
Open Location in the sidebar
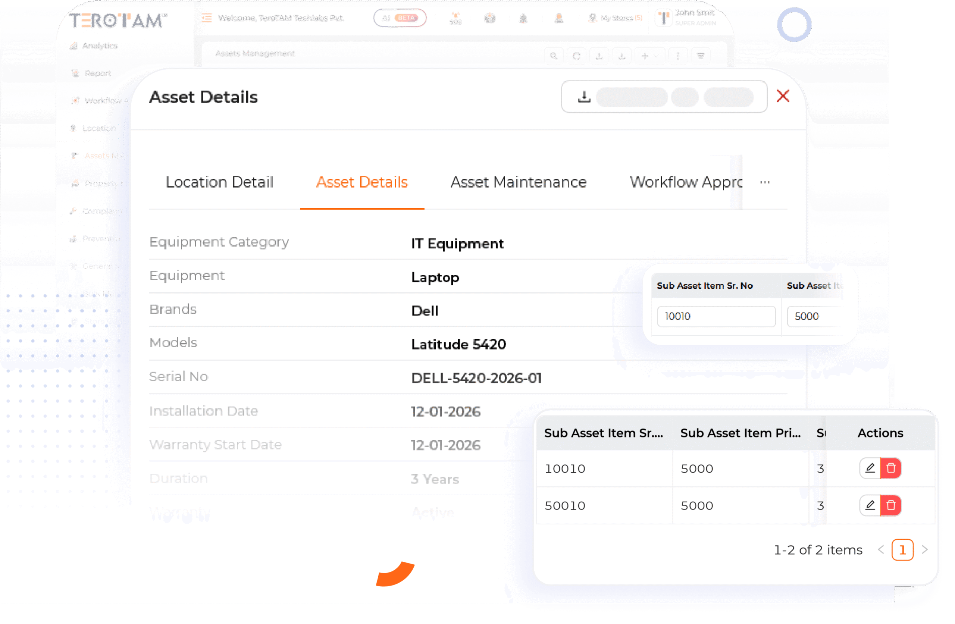pos(99,128)
